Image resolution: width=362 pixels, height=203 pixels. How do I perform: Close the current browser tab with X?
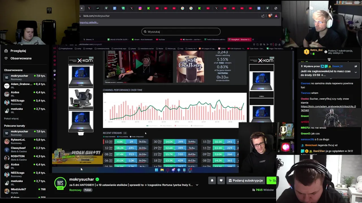[x=81, y=8]
